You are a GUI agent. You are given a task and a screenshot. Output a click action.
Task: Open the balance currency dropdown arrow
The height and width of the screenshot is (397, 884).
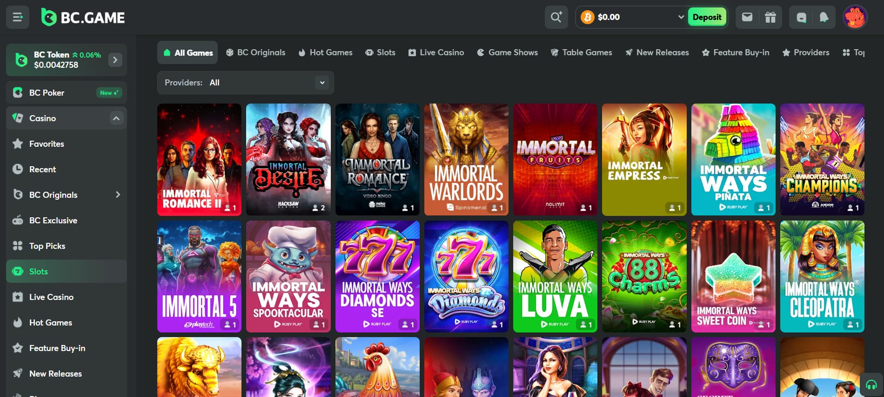(681, 17)
